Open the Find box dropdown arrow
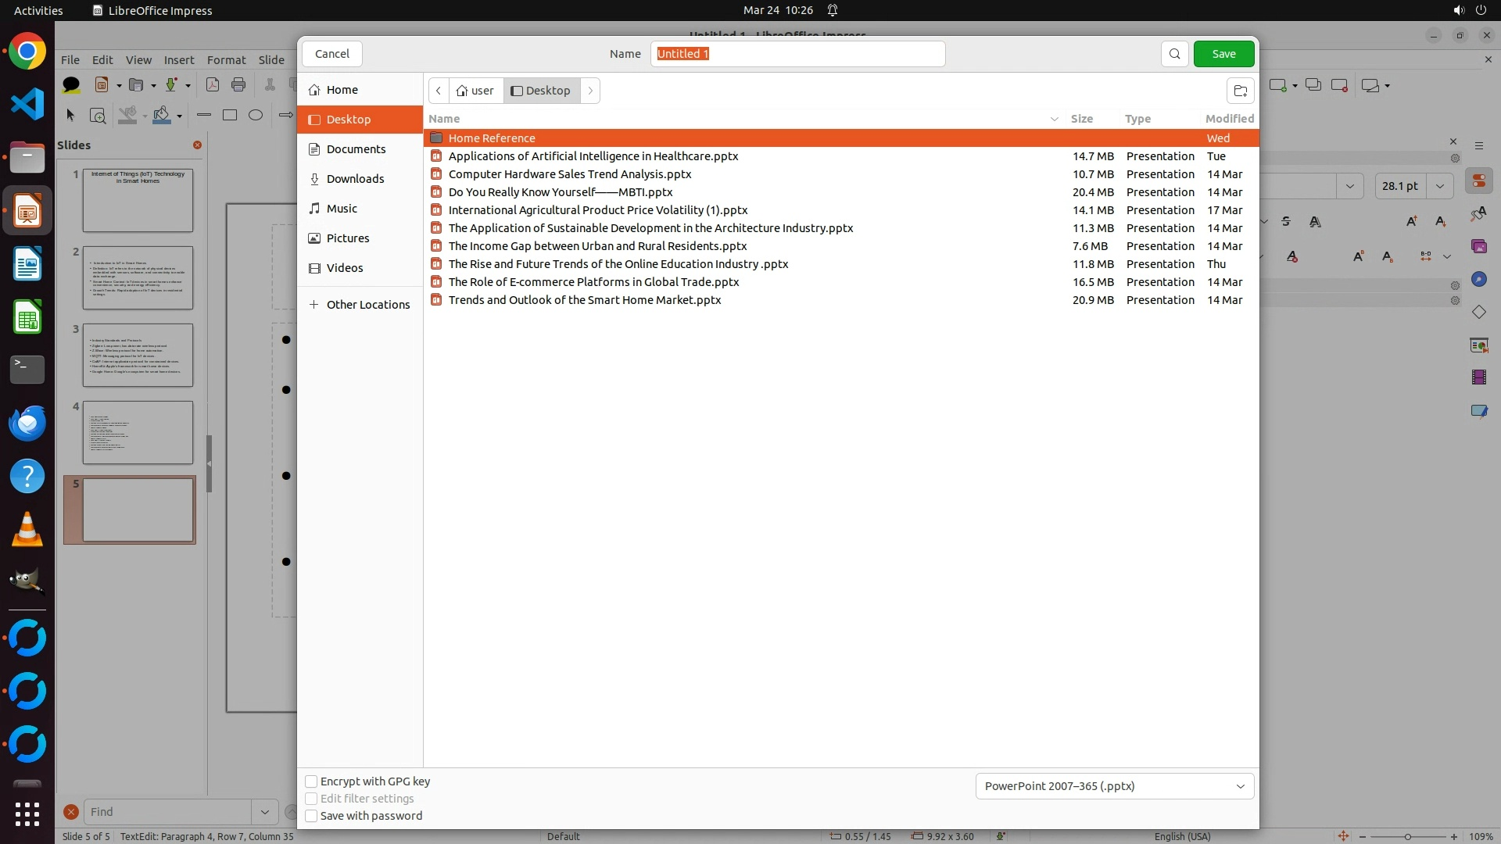Viewport: 1501px width, 844px height. [265, 812]
